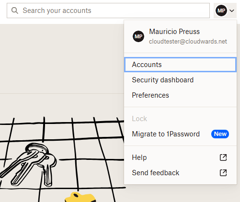
Task: Click the search magnifier icon
Action: 15,11
